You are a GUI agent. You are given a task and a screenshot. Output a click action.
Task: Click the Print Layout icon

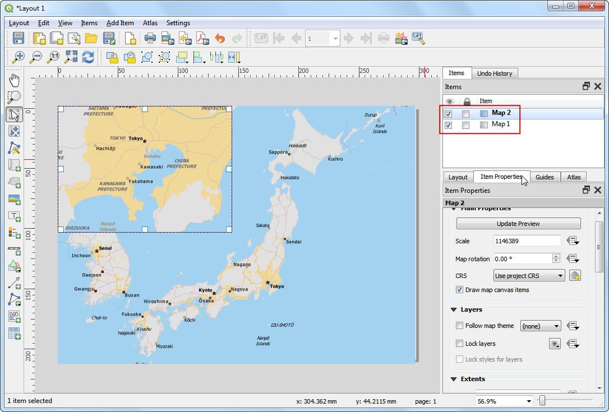pyautogui.click(x=150, y=38)
